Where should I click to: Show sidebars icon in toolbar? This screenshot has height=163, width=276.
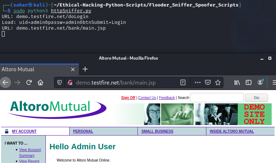point(248,82)
